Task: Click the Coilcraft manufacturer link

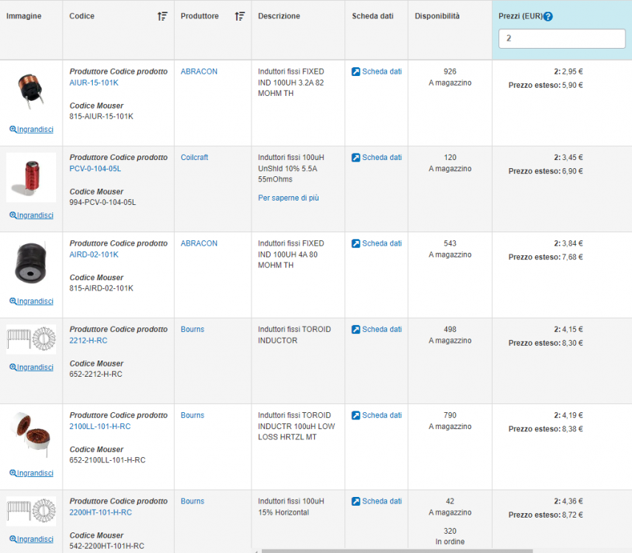Action: [195, 158]
